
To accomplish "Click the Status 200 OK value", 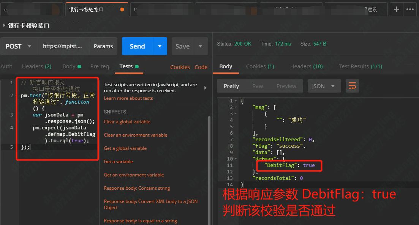I will 243,44.
